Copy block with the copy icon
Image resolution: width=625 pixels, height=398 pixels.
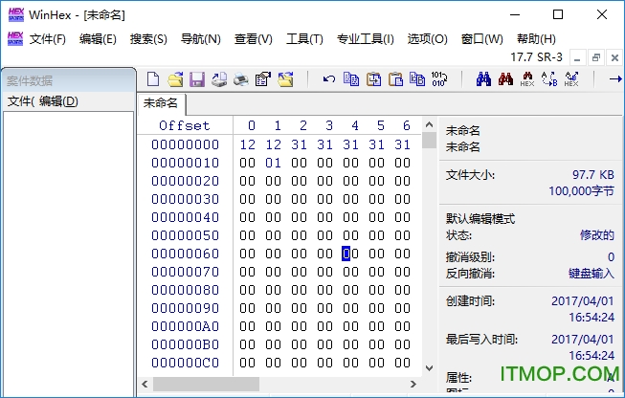point(351,79)
